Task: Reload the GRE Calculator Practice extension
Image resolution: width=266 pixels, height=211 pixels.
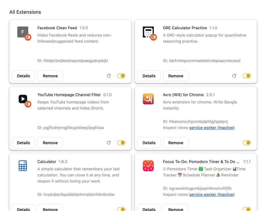Action: [234, 76]
